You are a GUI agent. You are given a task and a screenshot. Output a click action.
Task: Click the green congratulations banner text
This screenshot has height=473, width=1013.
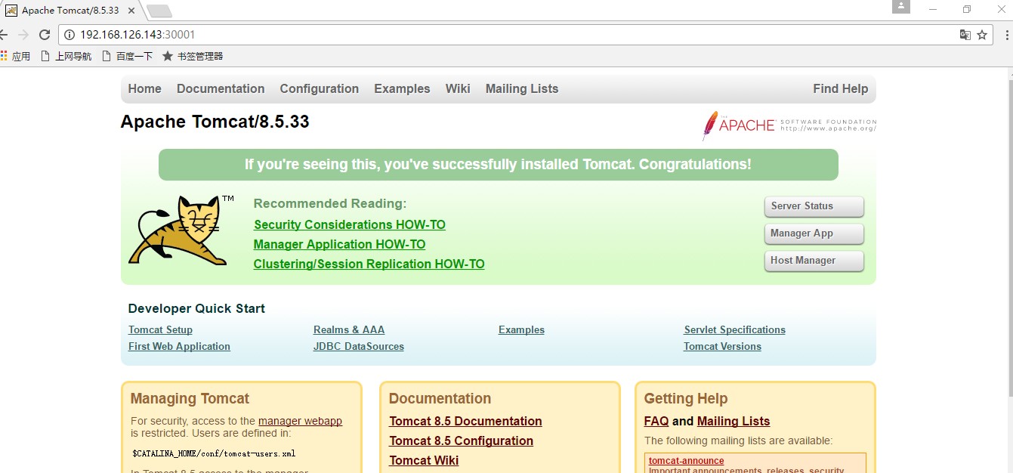pos(498,164)
